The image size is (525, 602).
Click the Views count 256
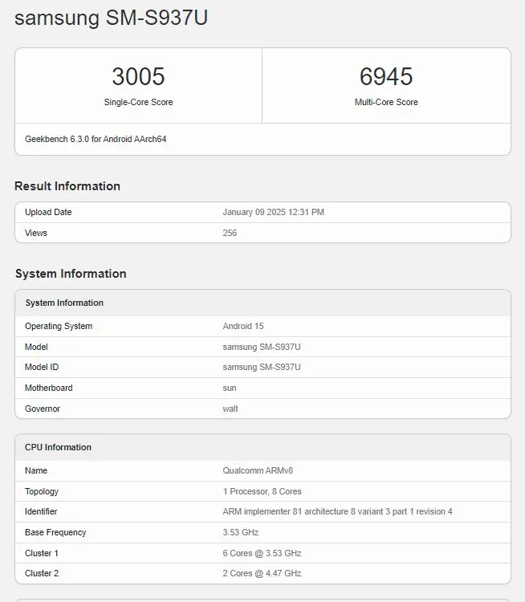click(230, 233)
